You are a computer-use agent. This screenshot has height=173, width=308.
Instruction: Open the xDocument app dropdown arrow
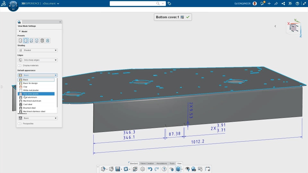[x=58, y=4]
